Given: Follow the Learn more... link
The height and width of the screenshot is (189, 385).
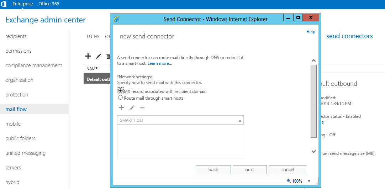Looking at the screenshot, I should pos(160,63).
